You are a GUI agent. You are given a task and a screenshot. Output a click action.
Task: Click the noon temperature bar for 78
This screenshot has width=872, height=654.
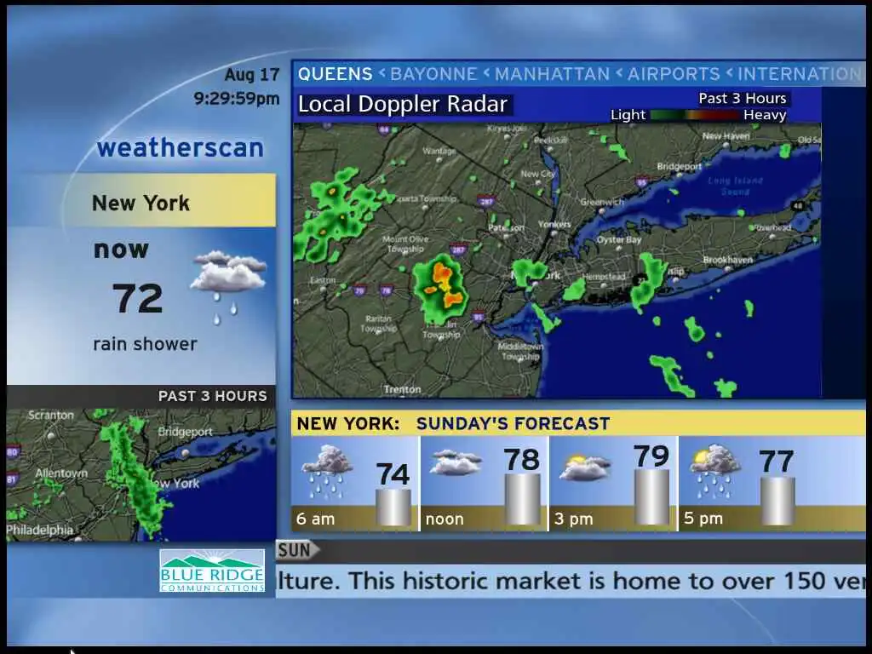pos(522,499)
